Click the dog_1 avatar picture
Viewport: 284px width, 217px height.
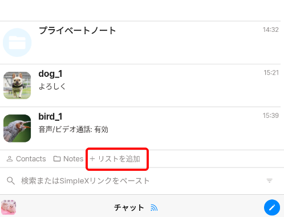[17, 85]
